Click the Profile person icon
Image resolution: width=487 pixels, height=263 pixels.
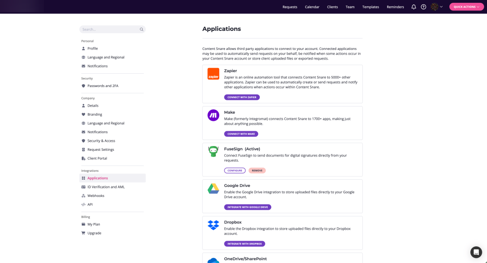83,49
